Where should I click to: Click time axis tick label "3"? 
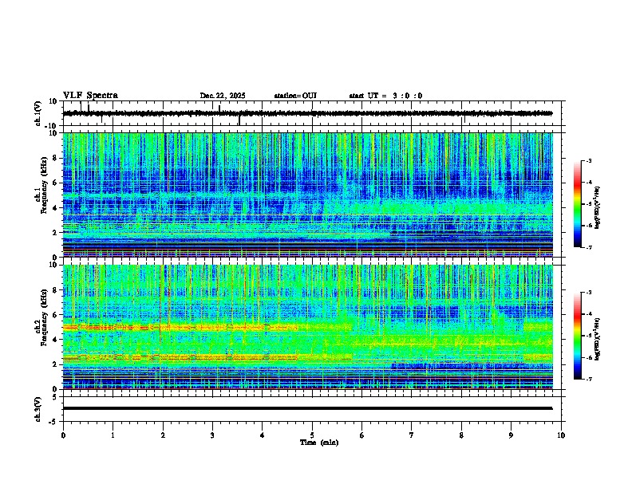coord(212,435)
